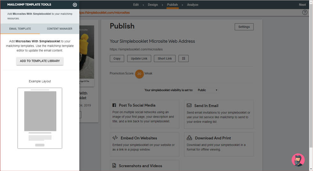Image resolution: width=313 pixels, height=171 pixels.
Task: Open the help question mark icon
Action: point(305,12)
